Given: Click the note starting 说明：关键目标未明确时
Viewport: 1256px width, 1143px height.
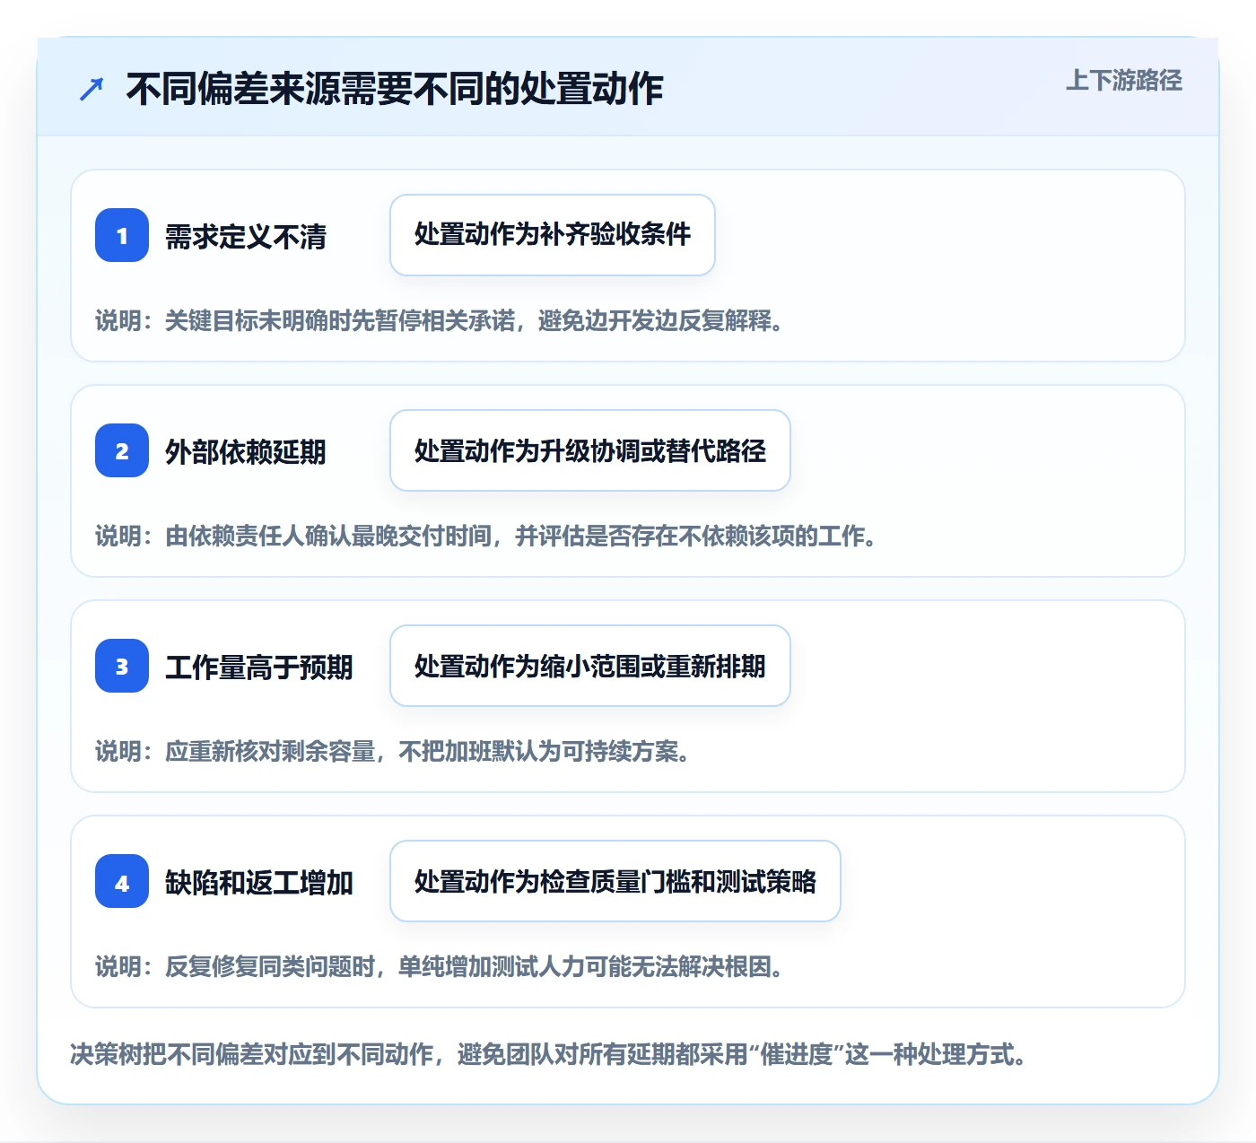Looking at the screenshot, I should click(x=440, y=320).
